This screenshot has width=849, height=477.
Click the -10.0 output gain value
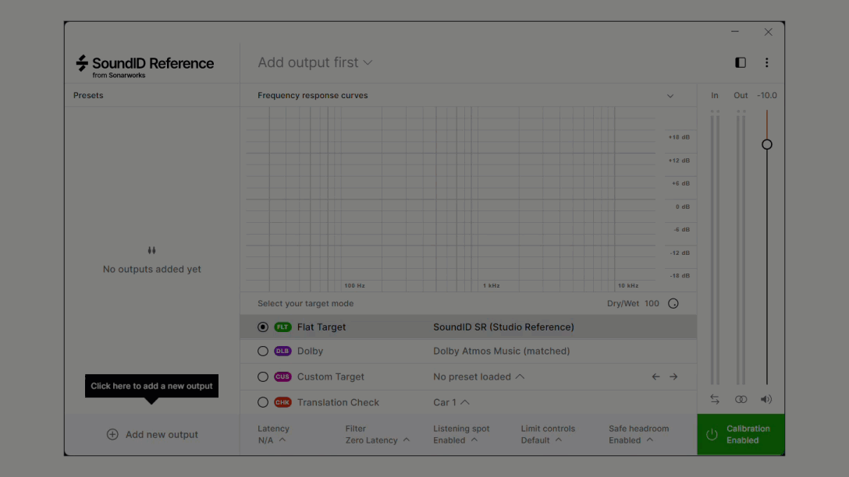(x=767, y=96)
